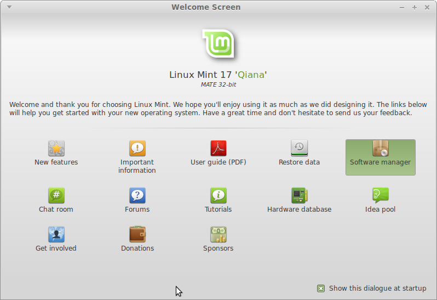Click the Software manager label
Viewport: 437px width, 300px height.
381,162
